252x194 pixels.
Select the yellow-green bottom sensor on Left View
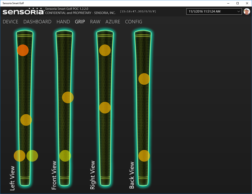tap(32, 156)
